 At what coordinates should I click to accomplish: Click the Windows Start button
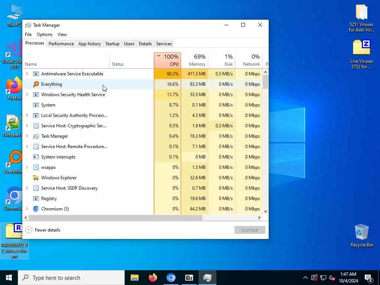click(9, 278)
